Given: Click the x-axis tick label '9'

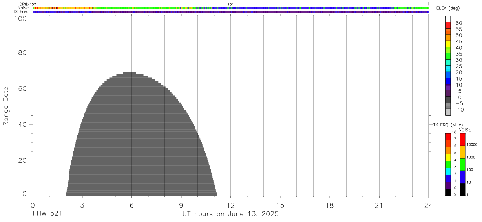Looking at the screenshot, I should point(181,205).
